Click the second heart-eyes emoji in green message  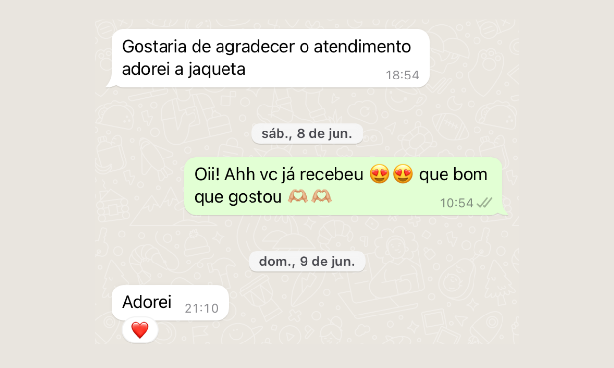403,174
